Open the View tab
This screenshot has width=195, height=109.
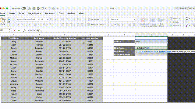(81, 13)
